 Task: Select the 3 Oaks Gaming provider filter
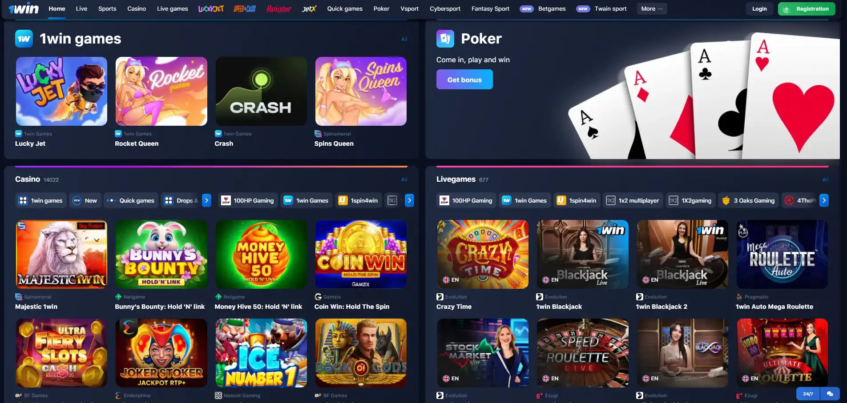748,200
